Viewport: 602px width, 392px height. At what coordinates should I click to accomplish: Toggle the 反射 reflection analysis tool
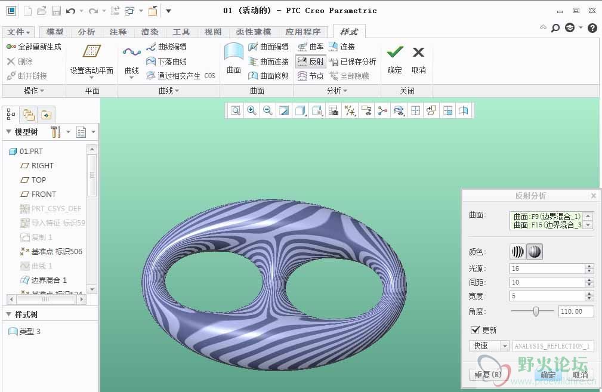point(311,61)
